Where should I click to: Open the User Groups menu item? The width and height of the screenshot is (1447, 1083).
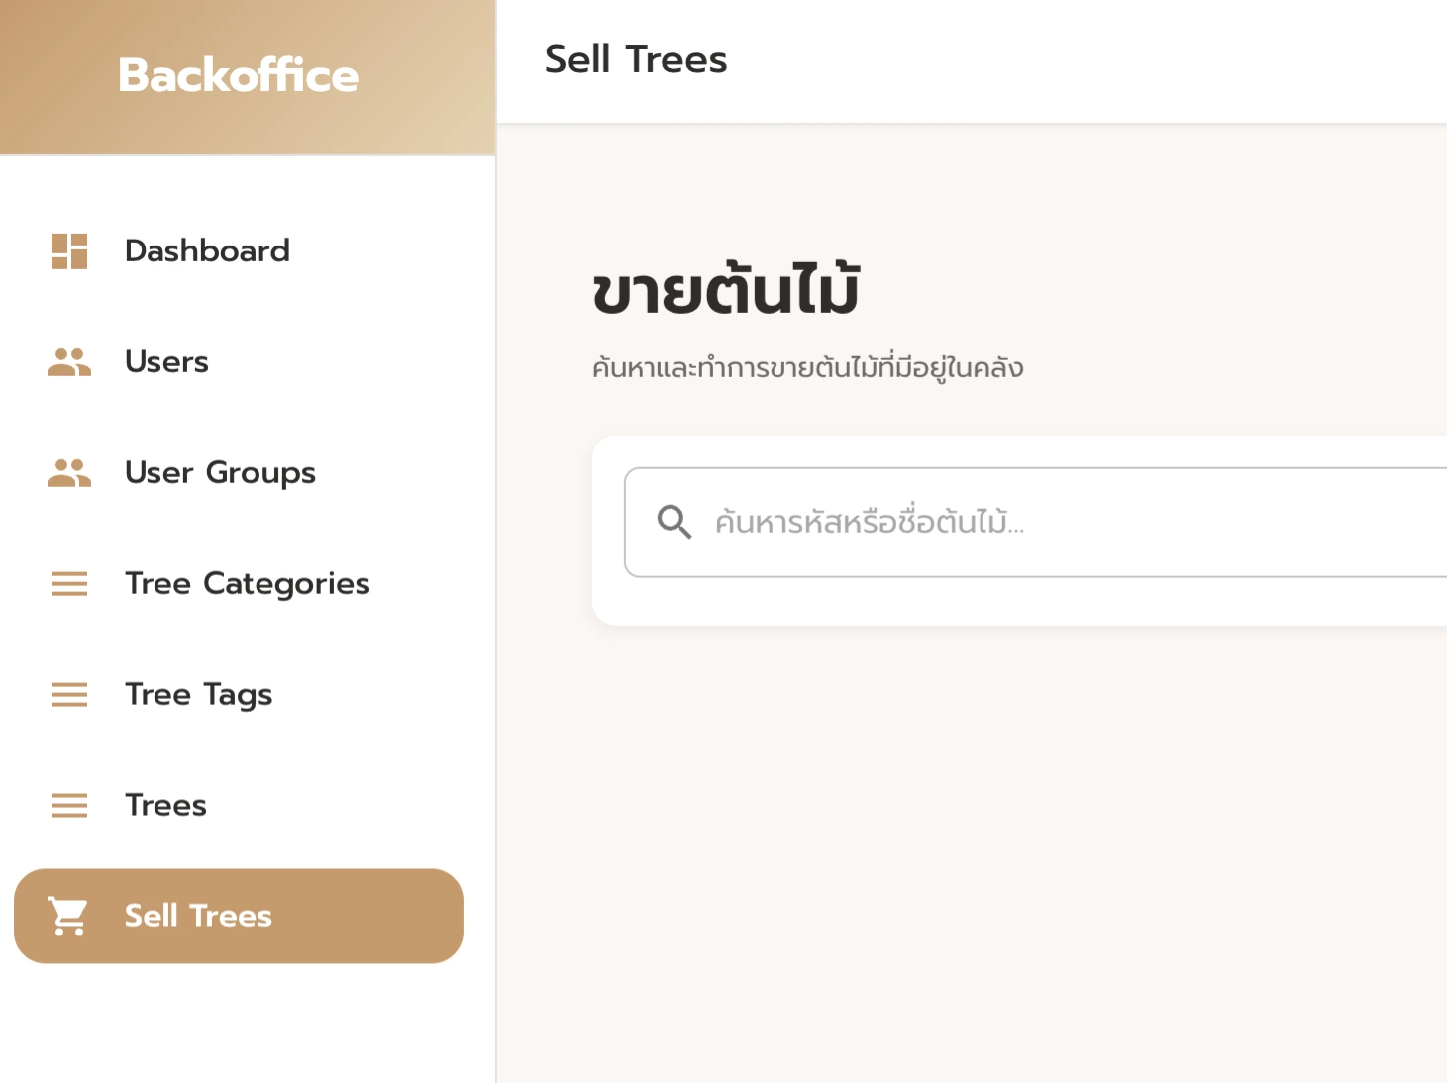pos(220,473)
